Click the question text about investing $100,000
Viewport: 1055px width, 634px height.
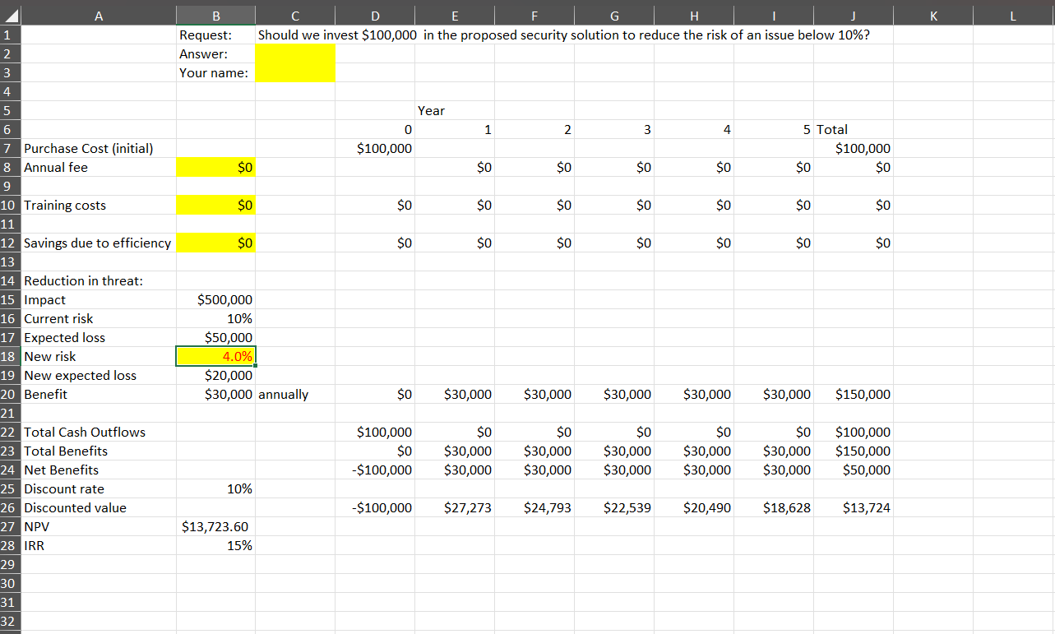[x=564, y=35]
